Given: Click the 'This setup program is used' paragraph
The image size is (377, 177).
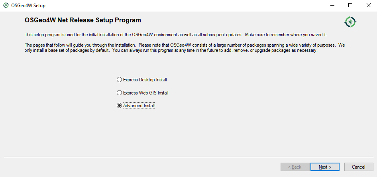Looking at the screenshot, I should click(176, 35).
